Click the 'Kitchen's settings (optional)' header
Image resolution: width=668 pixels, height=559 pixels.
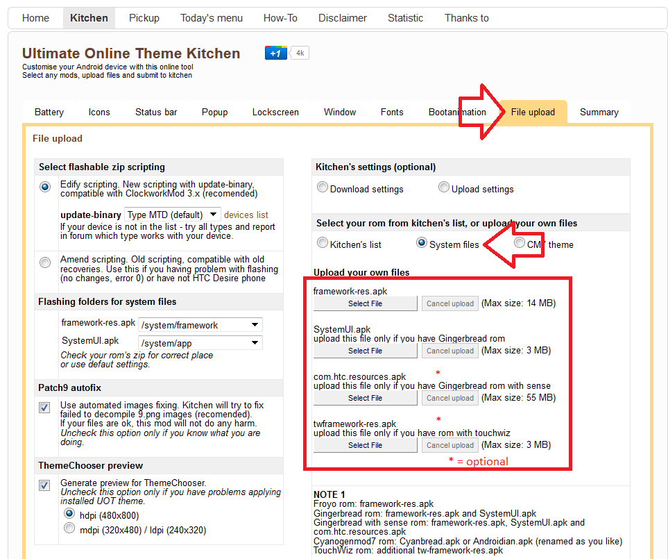click(x=376, y=167)
